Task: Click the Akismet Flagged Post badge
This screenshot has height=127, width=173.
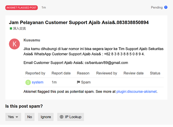Action: tap(22, 8)
